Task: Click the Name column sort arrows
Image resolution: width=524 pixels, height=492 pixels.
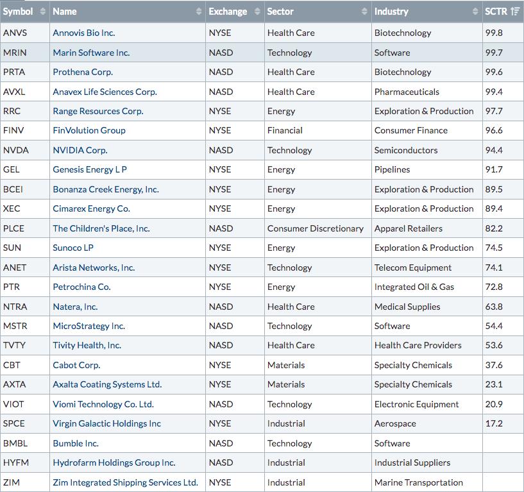Action: coord(199,12)
